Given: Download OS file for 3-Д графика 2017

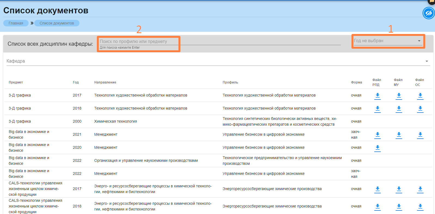Looking at the screenshot, I should [x=420, y=96].
